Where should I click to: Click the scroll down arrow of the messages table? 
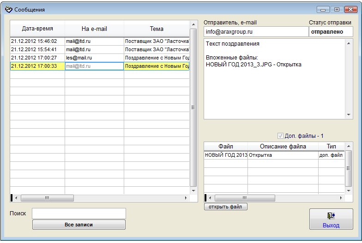point(193,191)
